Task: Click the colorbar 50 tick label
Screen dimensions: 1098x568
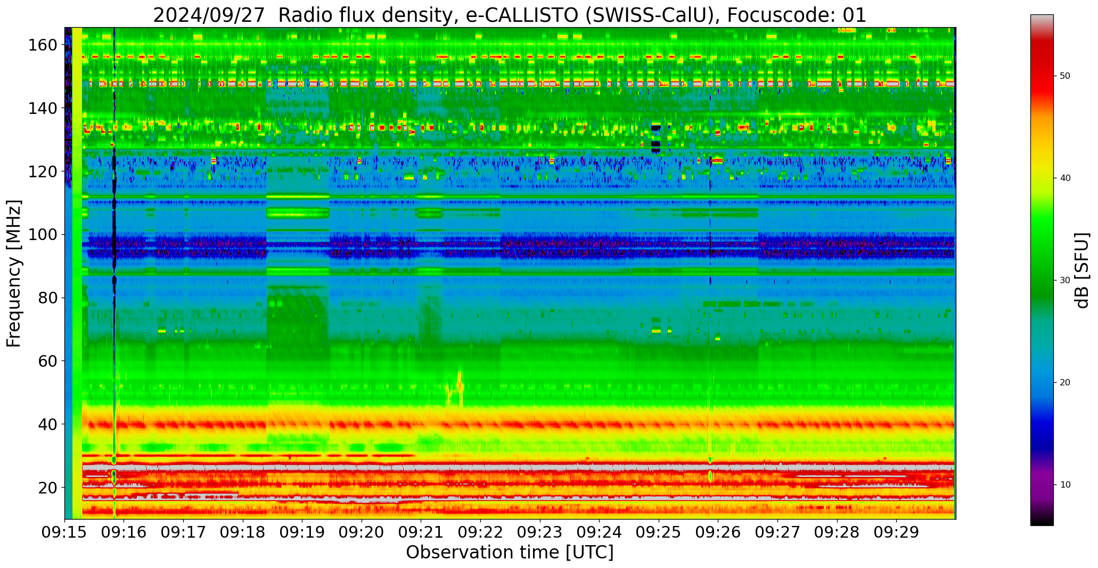Action: [x=1065, y=76]
